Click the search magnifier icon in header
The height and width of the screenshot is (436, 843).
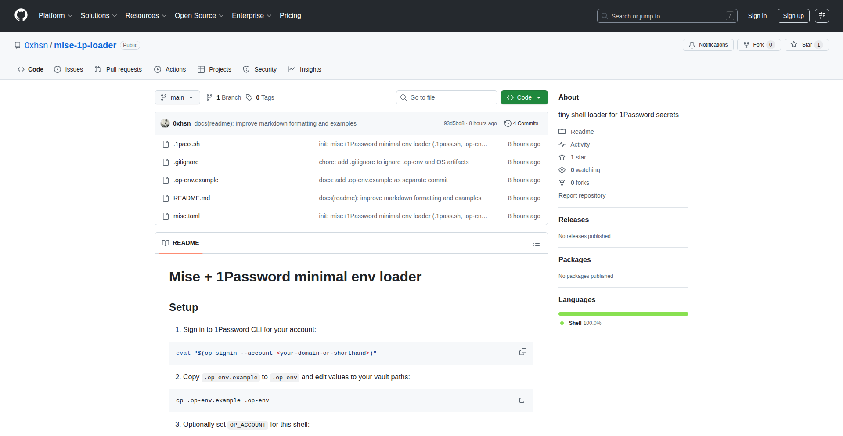[x=605, y=16]
